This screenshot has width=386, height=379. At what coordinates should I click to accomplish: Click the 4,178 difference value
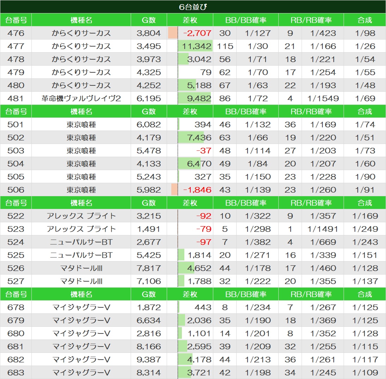tap(199, 359)
